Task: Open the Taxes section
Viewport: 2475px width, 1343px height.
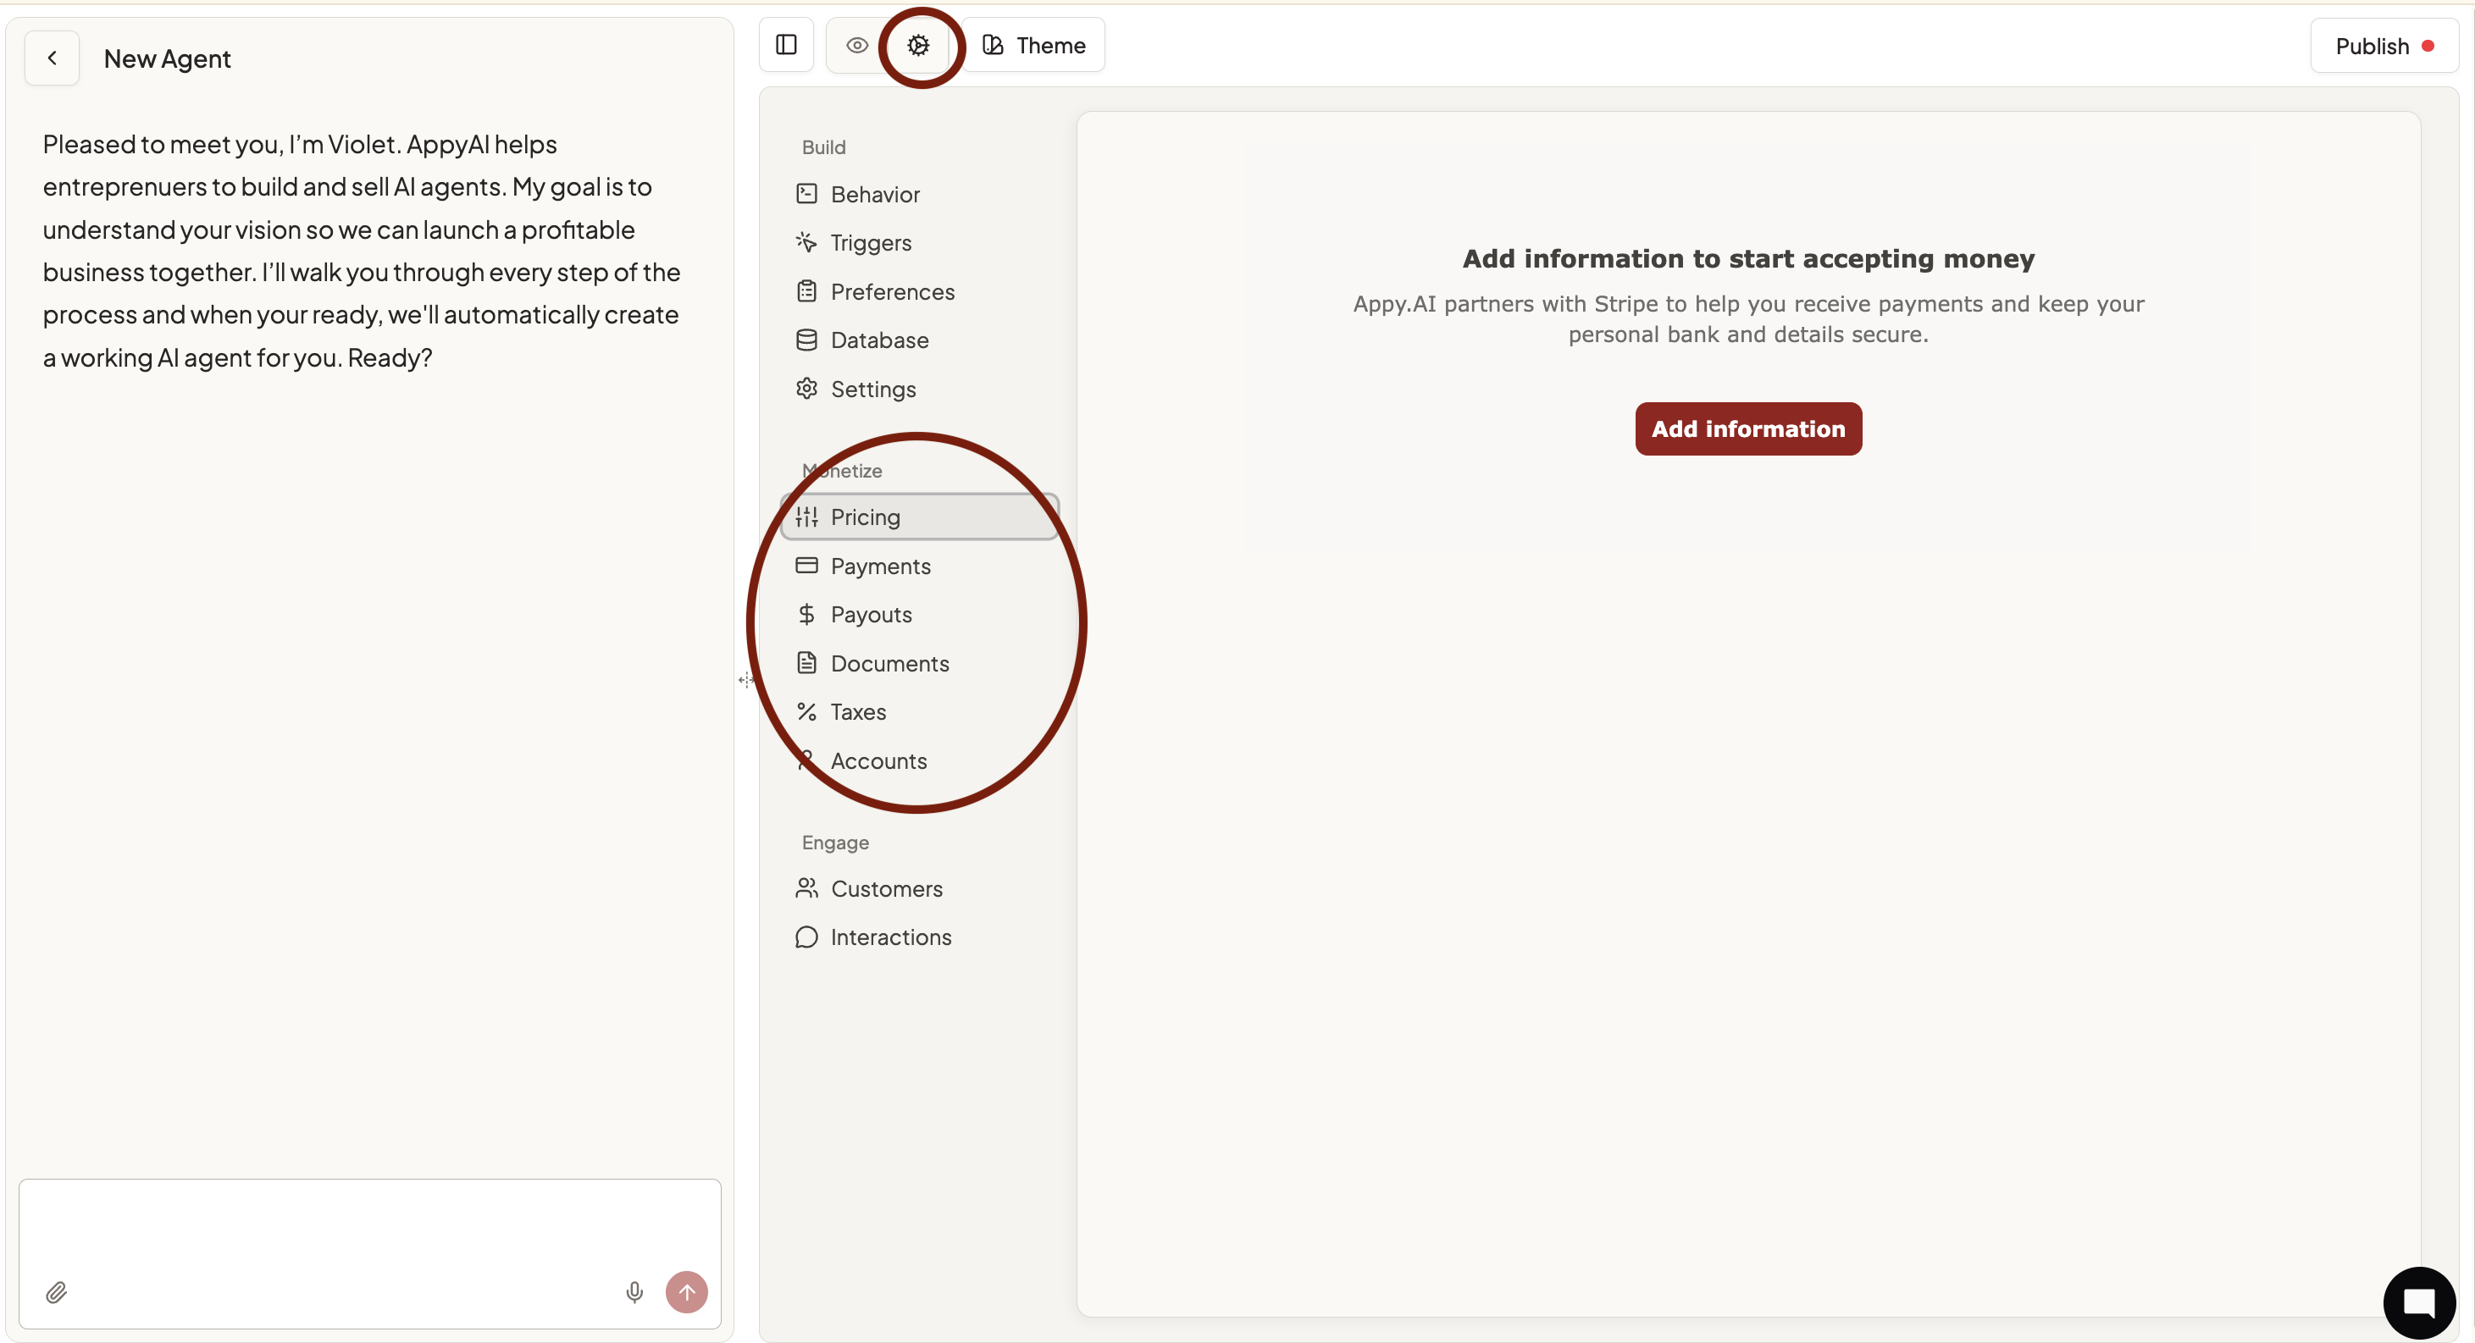Action: [x=857, y=712]
